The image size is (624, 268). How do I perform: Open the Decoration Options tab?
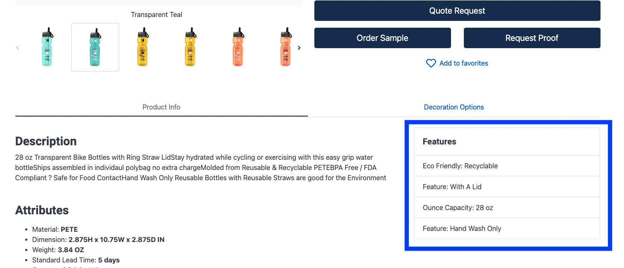(x=454, y=107)
